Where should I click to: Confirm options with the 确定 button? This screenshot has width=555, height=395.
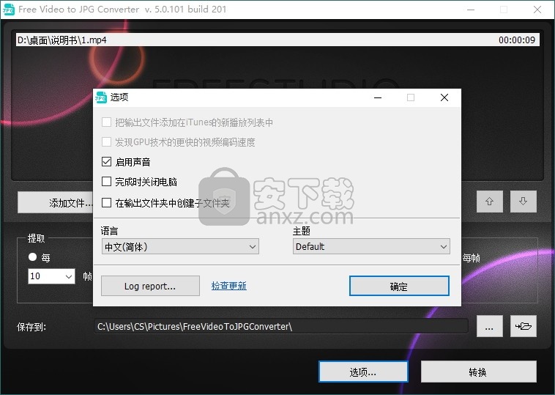coord(399,286)
